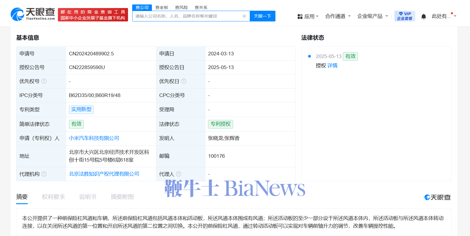The height and width of the screenshot is (236, 470).
Task: Open 北京法胜知识产权代理有限公司 agency link
Action: pyautogui.click(x=104, y=174)
